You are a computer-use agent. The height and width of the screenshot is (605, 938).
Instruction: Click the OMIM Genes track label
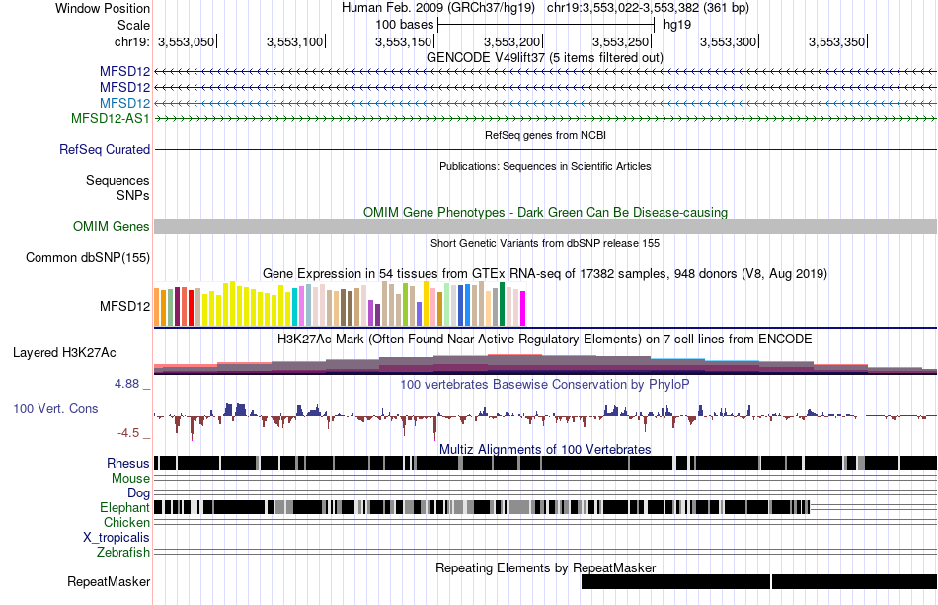pyautogui.click(x=111, y=226)
